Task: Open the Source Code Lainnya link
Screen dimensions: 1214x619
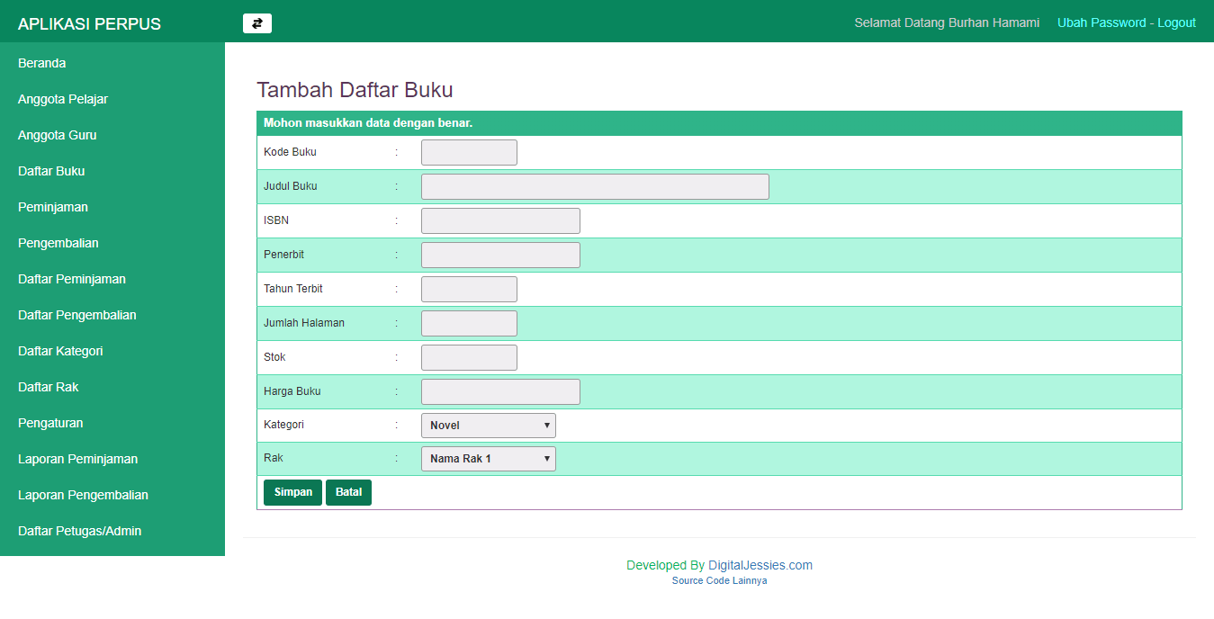Action: click(719, 580)
